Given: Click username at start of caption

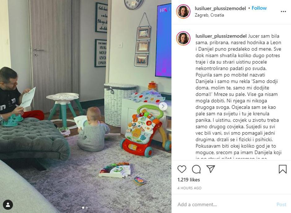Looking at the screenshot, I should pos(221,36).
